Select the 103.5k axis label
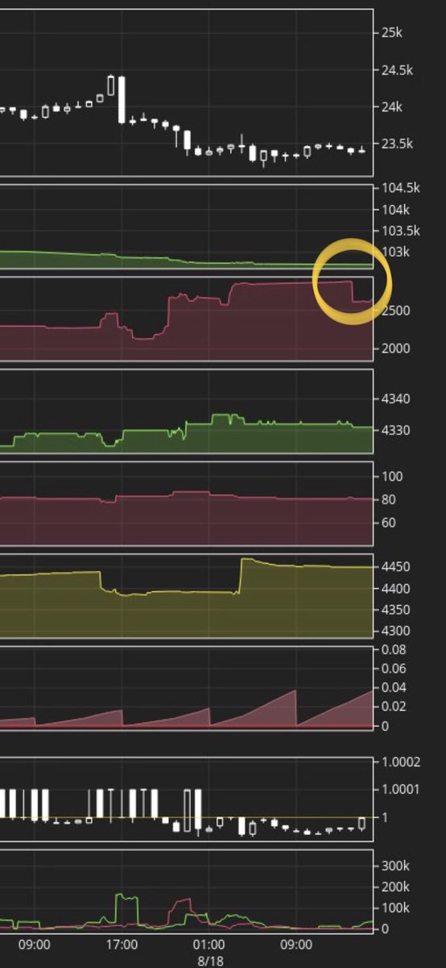The image size is (446, 968). [401, 231]
